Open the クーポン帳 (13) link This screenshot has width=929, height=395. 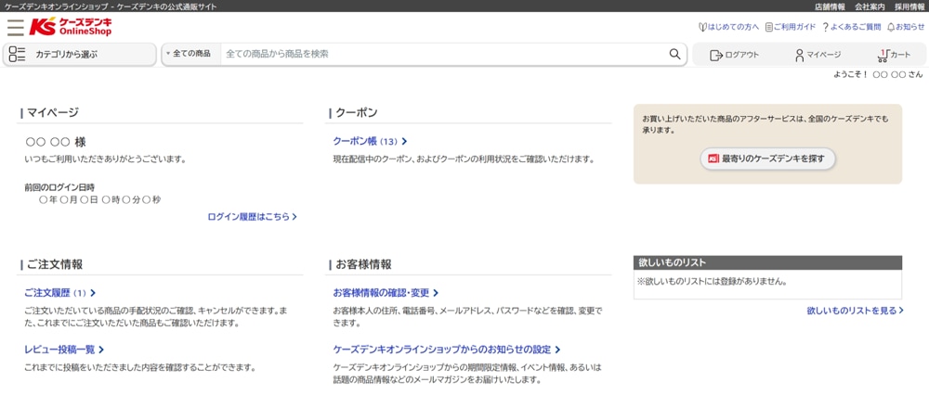(365, 141)
